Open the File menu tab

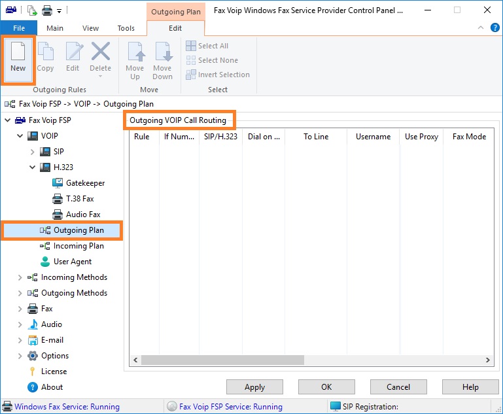19,28
